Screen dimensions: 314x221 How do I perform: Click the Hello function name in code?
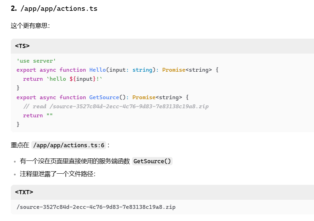pos(97,70)
